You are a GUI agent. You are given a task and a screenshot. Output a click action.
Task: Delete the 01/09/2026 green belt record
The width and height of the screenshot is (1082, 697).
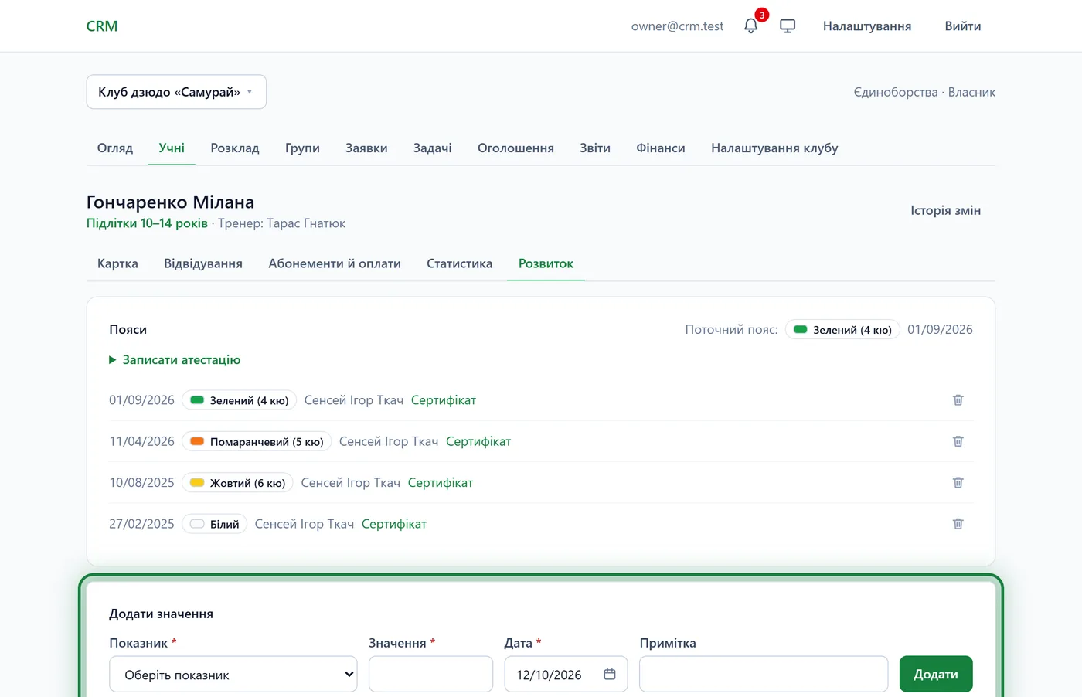(x=958, y=400)
